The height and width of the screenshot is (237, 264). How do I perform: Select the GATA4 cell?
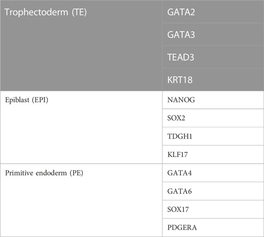(213, 173)
